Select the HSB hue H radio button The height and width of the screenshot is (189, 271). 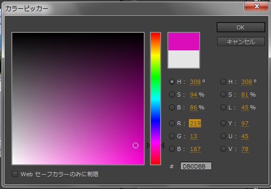point(172,82)
